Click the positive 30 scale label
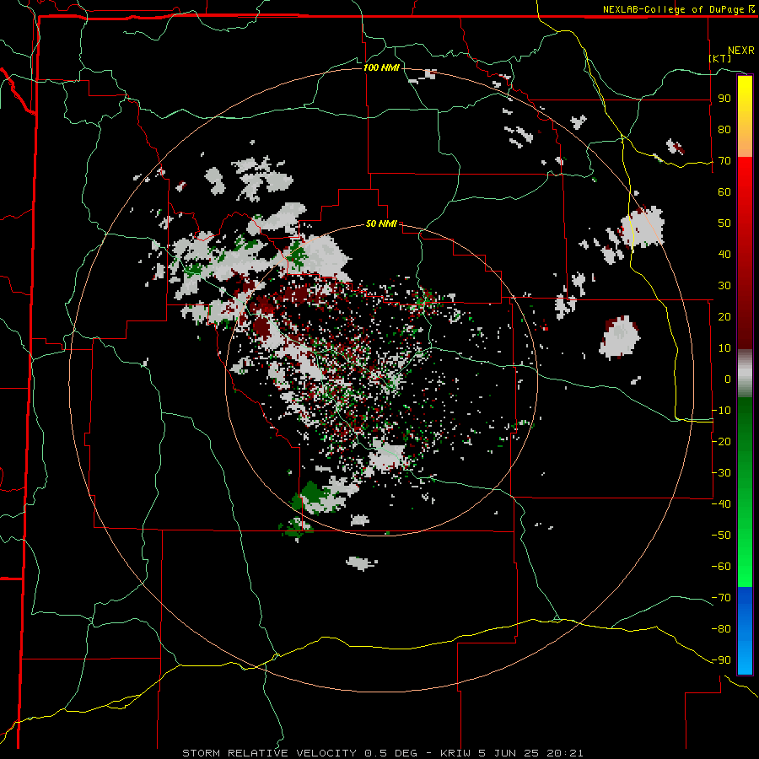This screenshot has height=759, width=759. [x=724, y=286]
